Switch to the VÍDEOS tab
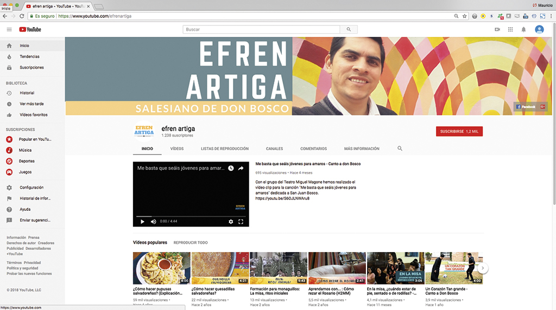The image size is (556, 310). point(177,148)
